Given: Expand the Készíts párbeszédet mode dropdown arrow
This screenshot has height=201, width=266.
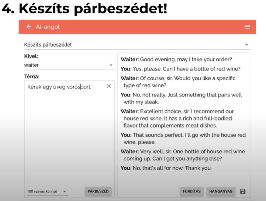Looking at the screenshot, I should click(x=246, y=45).
